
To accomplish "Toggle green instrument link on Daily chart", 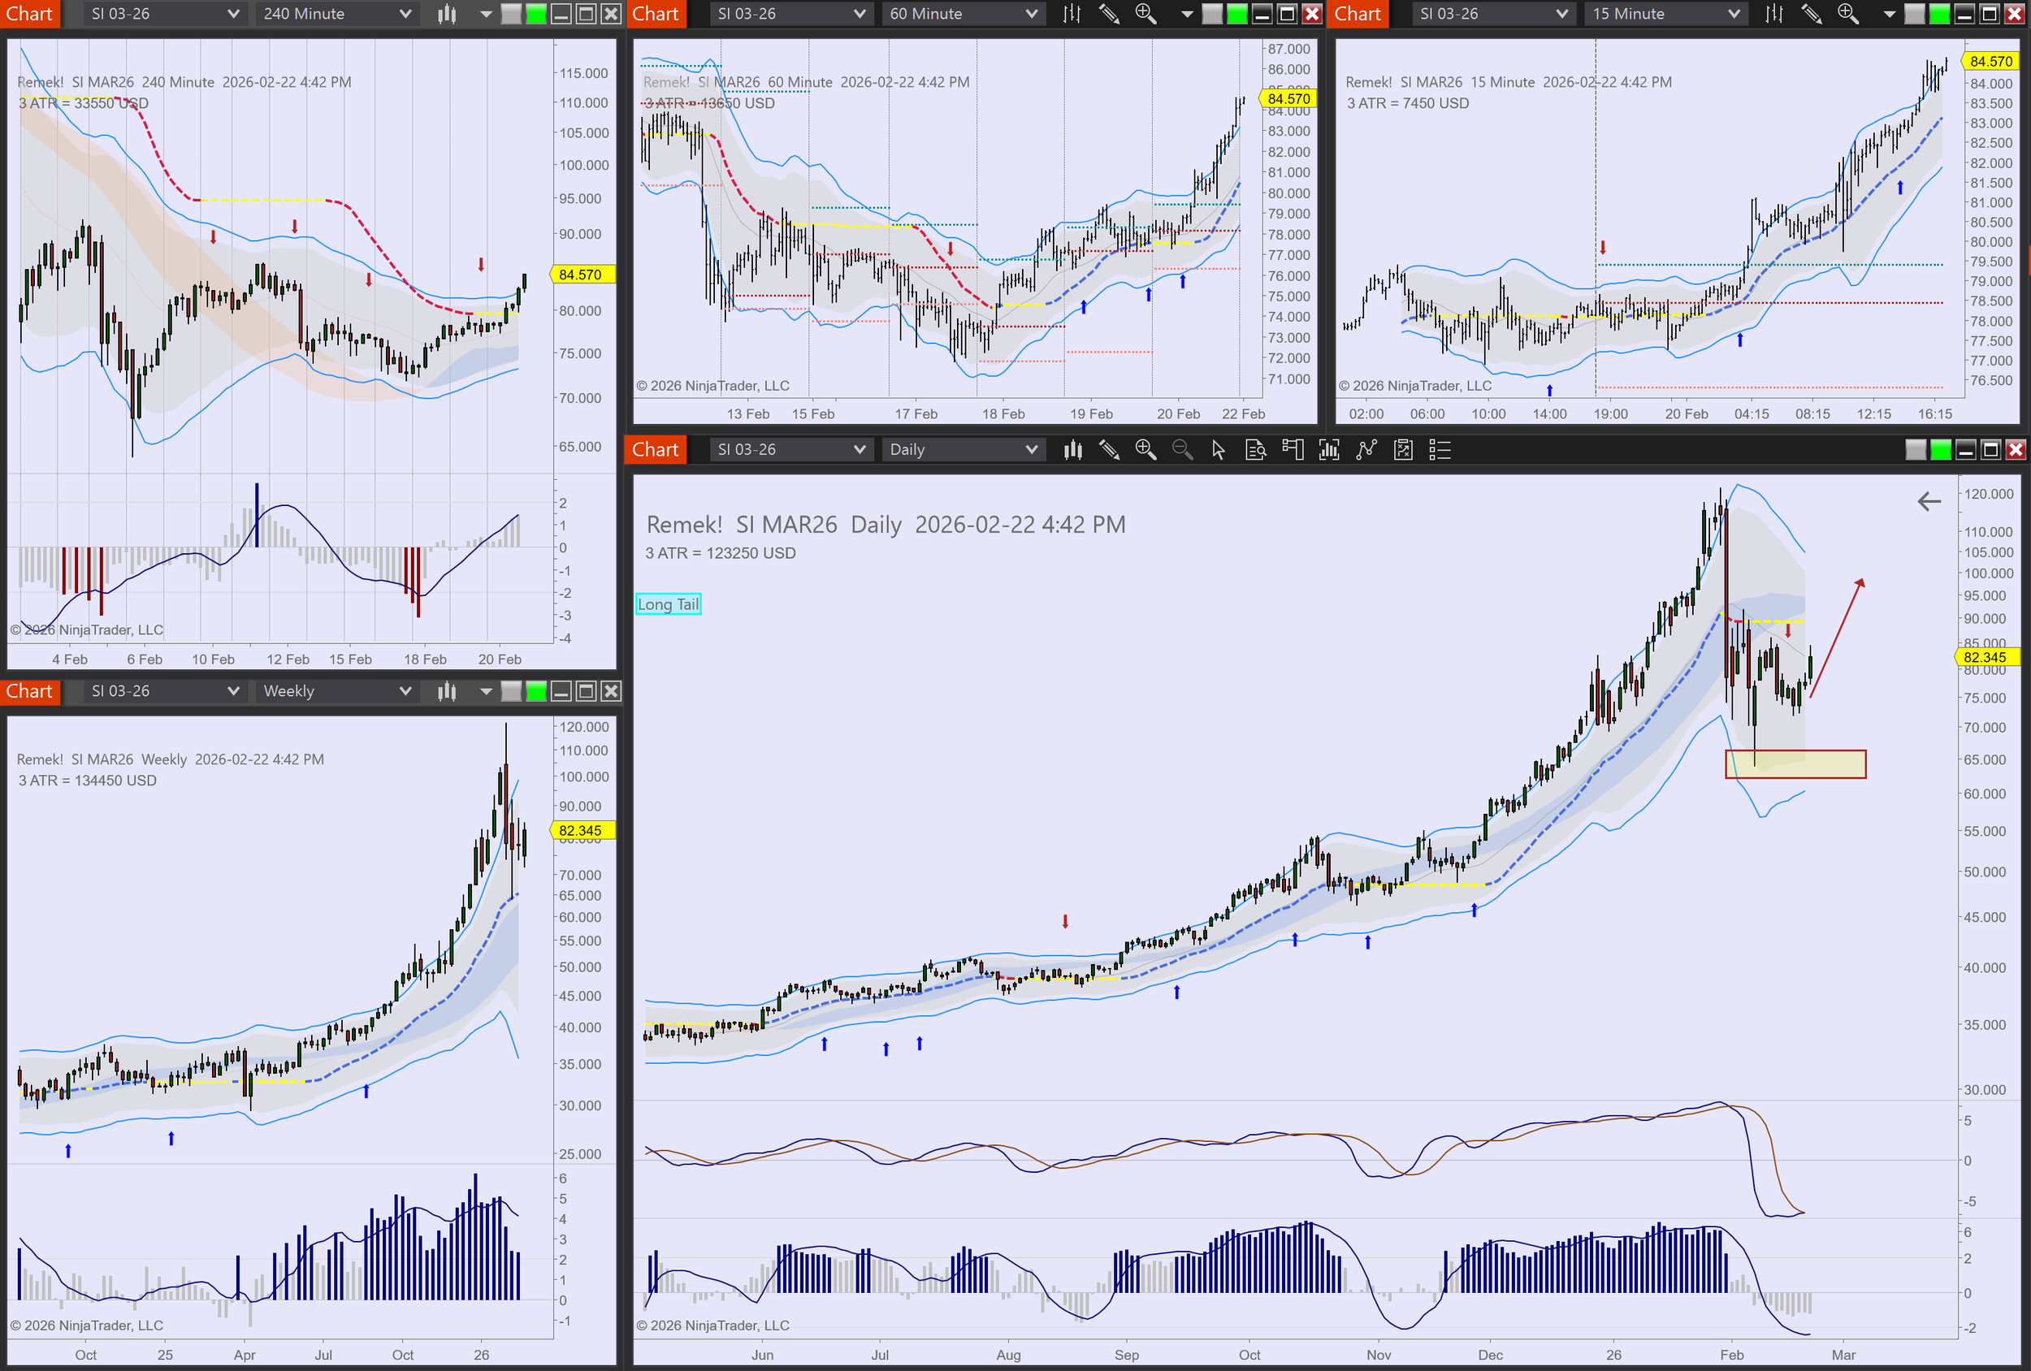I will (1940, 450).
